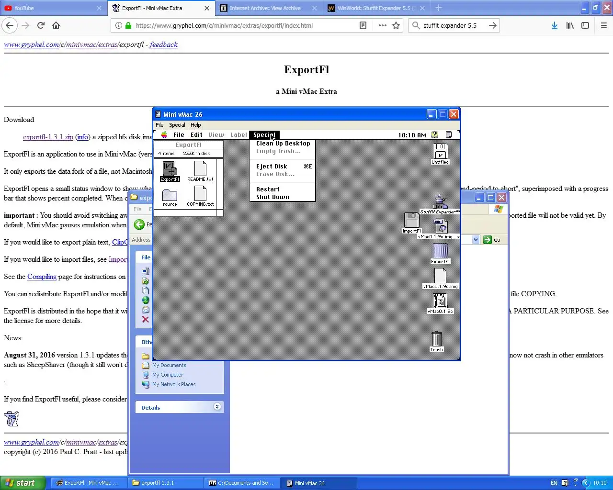Click Firefox Back arrow button

(x=10, y=25)
